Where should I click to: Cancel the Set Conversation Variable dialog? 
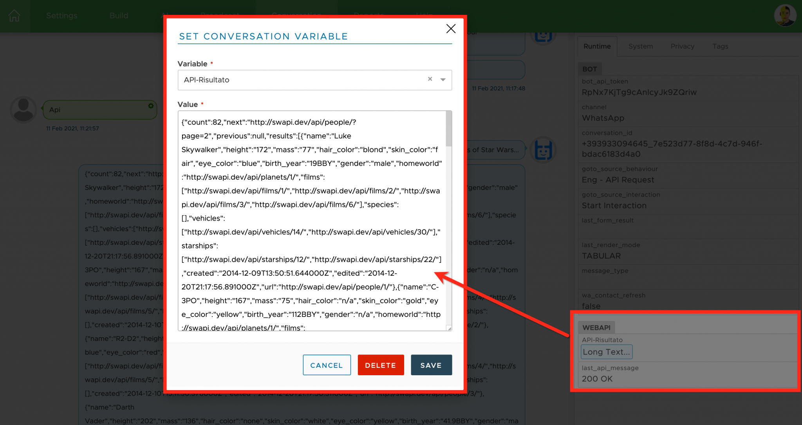click(x=327, y=365)
